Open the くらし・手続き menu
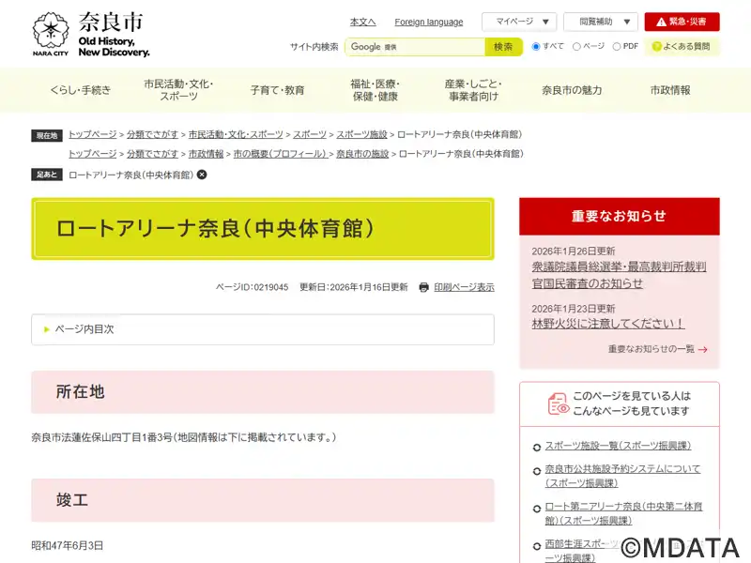This screenshot has width=751, height=563. pyautogui.click(x=81, y=90)
